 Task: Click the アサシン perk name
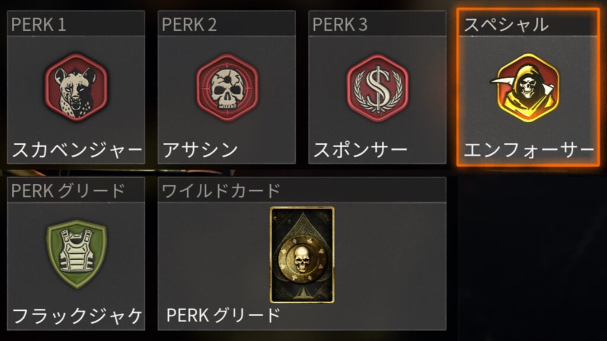[200, 150]
